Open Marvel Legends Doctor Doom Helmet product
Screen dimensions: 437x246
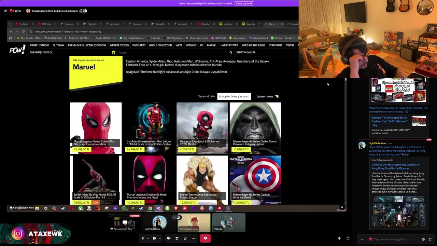[x=255, y=128]
